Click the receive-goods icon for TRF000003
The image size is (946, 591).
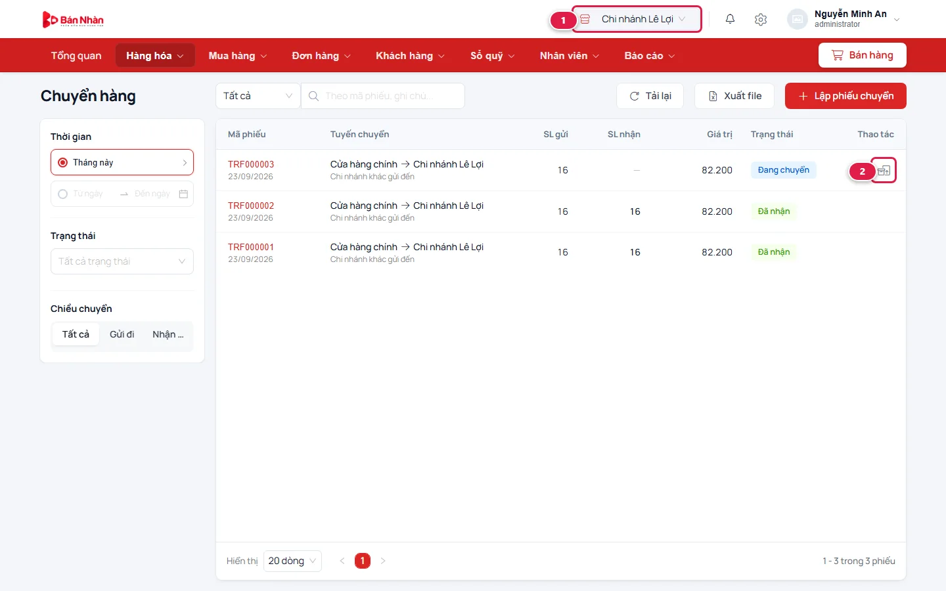coord(884,171)
